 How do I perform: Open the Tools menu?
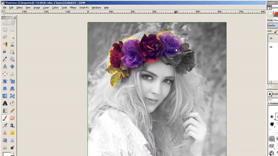(64, 8)
